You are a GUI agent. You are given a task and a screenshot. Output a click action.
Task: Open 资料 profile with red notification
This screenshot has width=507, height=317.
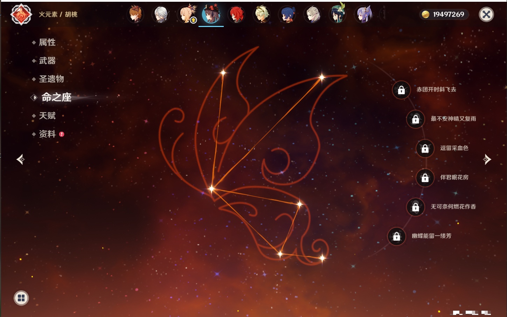tap(48, 134)
